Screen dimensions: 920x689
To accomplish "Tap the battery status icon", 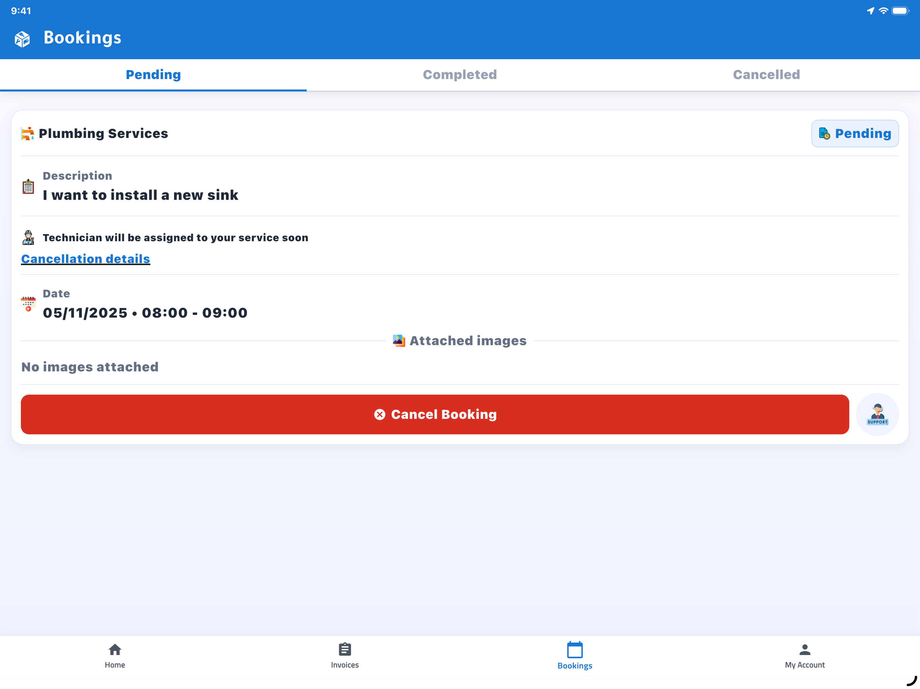I will coord(901,11).
